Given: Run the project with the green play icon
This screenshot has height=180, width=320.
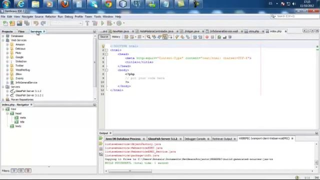Looking at the screenshot, I should (102, 23).
